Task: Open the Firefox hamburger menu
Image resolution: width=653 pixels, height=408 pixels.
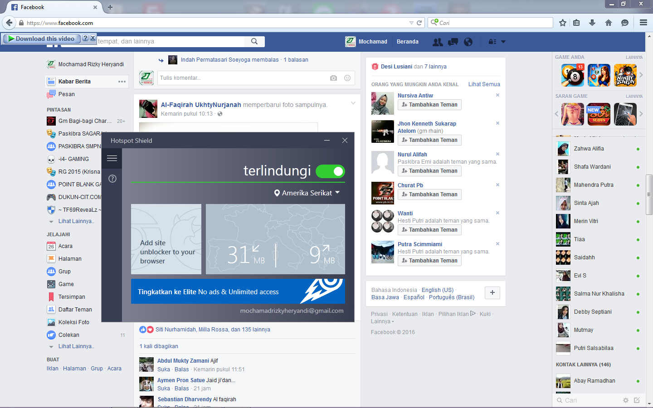Action: point(643,23)
